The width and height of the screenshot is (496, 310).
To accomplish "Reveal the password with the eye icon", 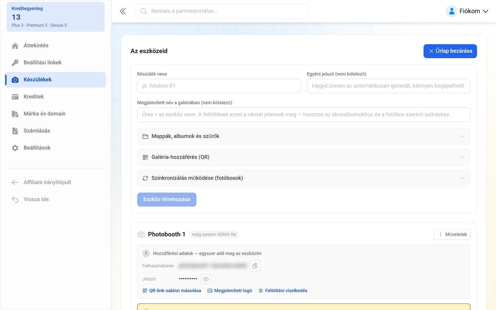I will pyautogui.click(x=206, y=279).
